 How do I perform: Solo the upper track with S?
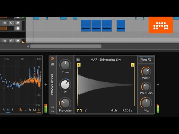(x=11, y=23)
